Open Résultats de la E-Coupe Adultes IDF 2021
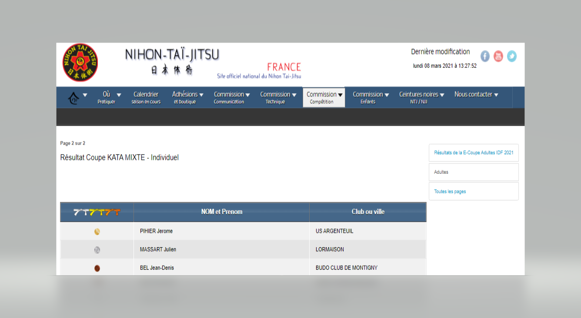This screenshot has width=581, height=318. click(x=474, y=153)
